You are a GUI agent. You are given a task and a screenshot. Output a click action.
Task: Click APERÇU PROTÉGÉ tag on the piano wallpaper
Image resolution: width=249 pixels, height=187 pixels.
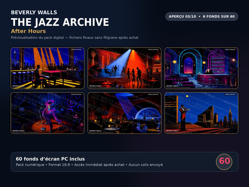pos(76,50)
